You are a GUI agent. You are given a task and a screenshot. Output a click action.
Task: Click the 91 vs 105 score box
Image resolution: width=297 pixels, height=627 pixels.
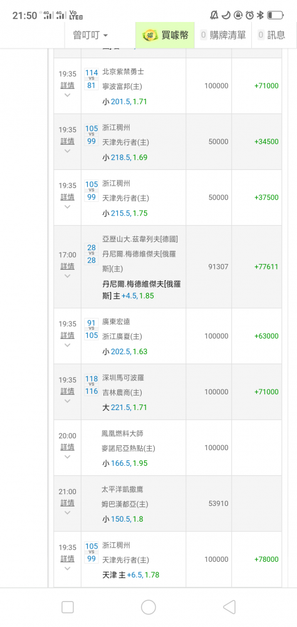(x=91, y=329)
